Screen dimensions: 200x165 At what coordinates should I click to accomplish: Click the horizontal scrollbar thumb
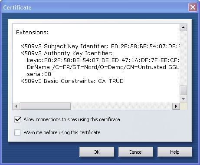(45, 106)
